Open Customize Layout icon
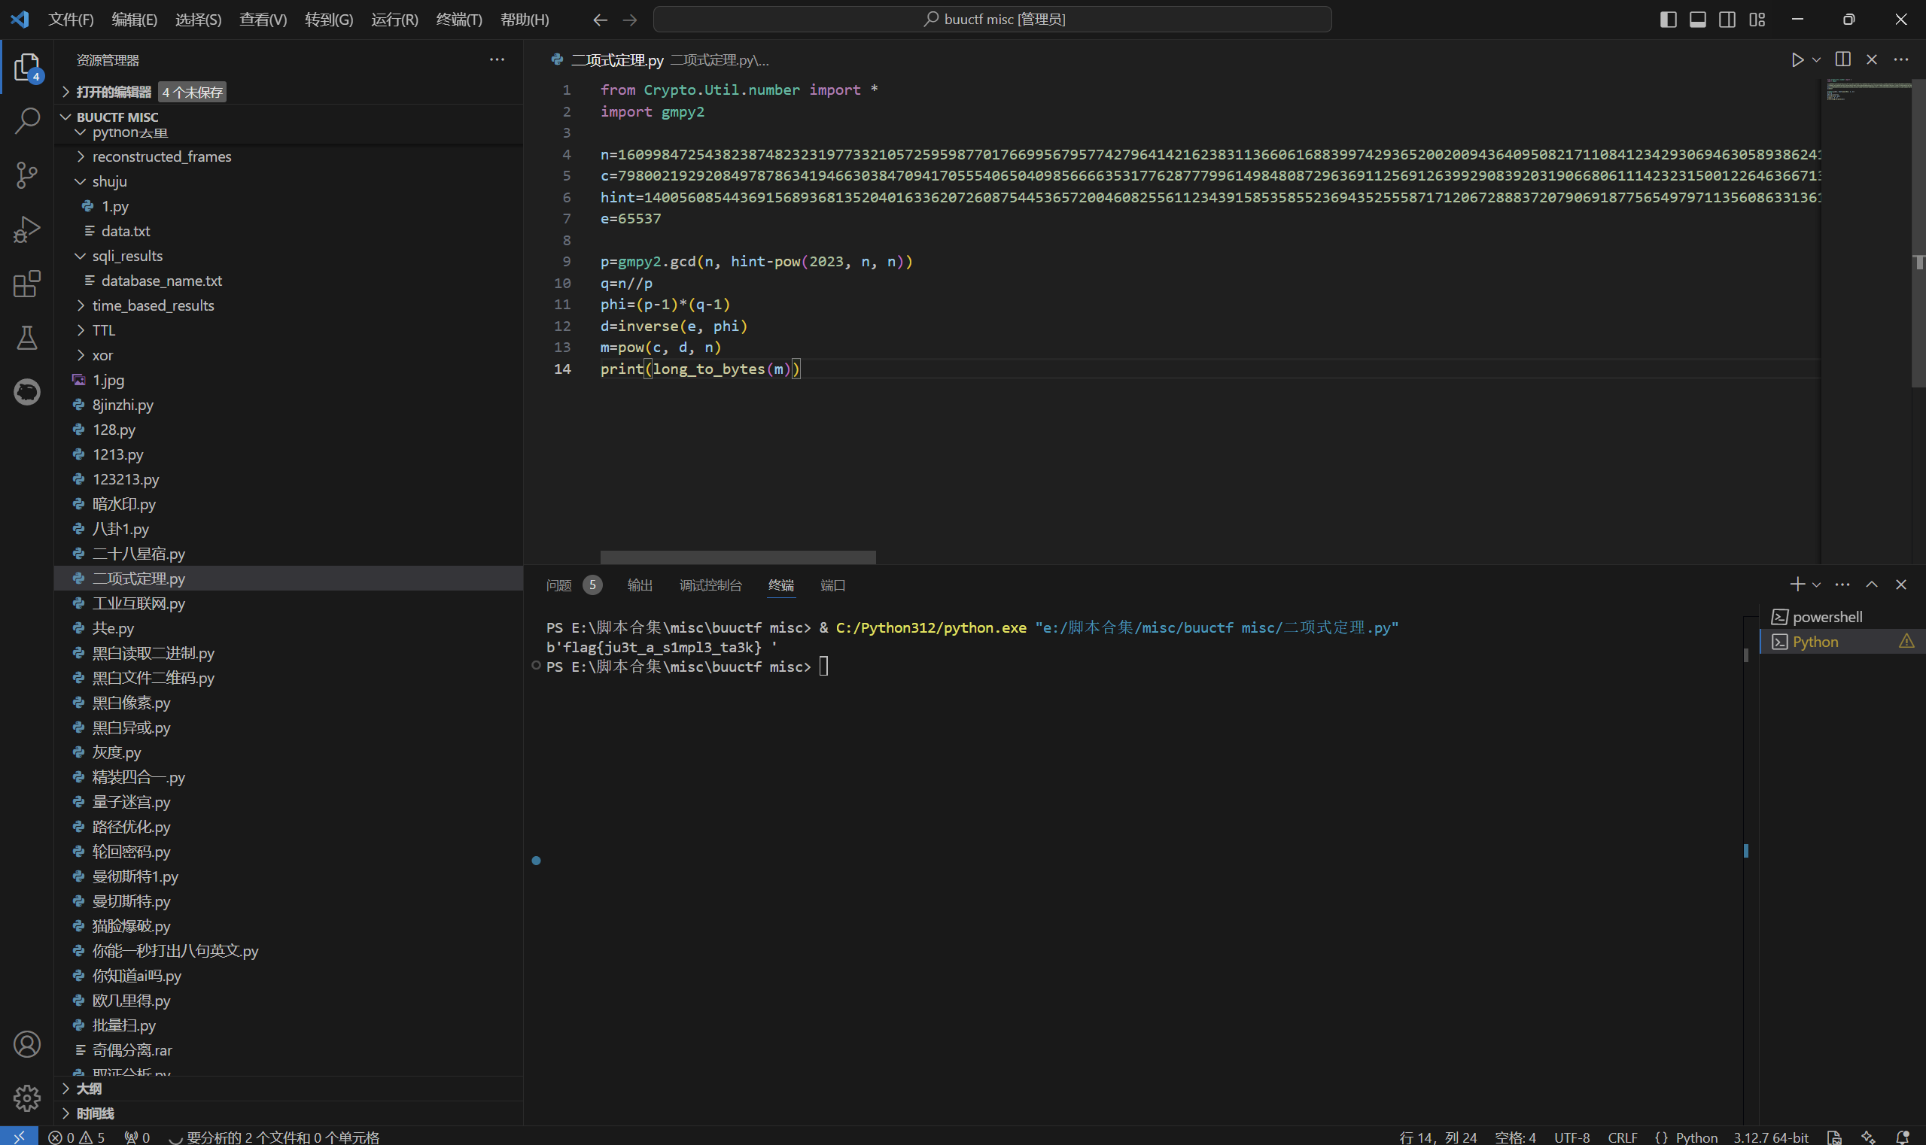Viewport: 1926px width, 1145px height. point(1757,20)
